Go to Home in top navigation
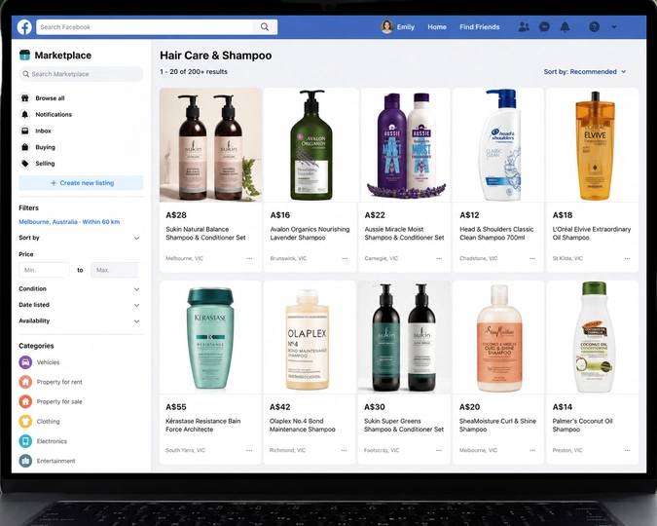The image size is (657, 526). (437, 27)
